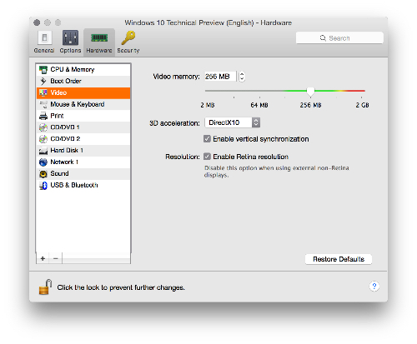Click the CD/DVD 2 disc icon
The width and height of the screenshot is (417, 344).
tap(43, 139)
